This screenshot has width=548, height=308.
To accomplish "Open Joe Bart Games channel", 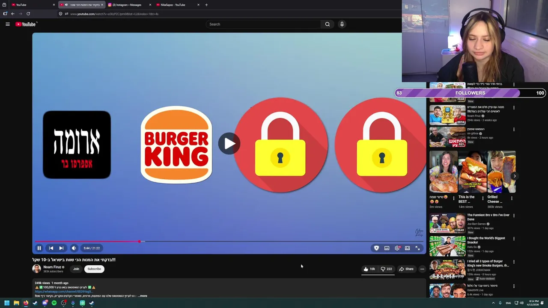I will coord(477,224).
